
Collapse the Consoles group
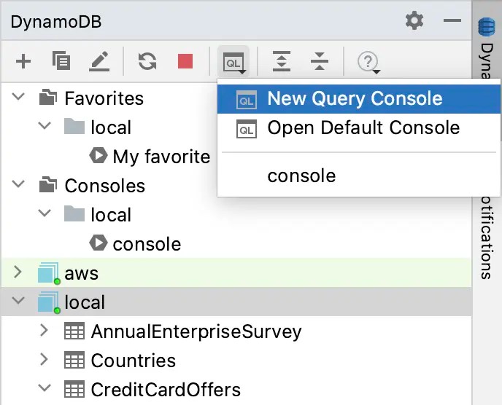[x=18, y=184]
